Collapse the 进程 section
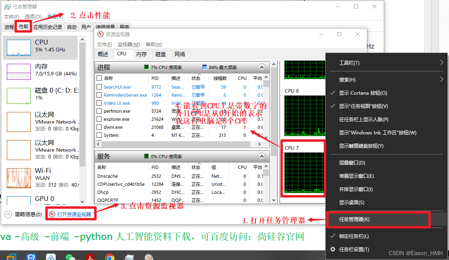The height and width of the screenshot is (260, 449). coord(262,67)
